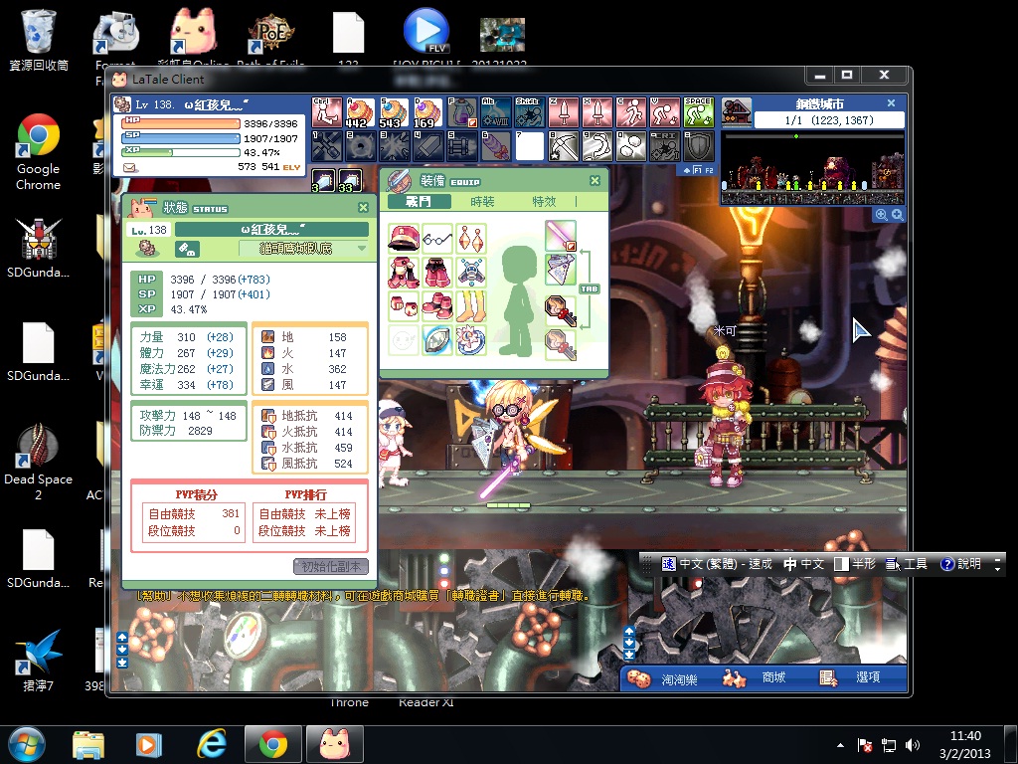
Task: Use the C dash skill slot
Action: point(631,112)
